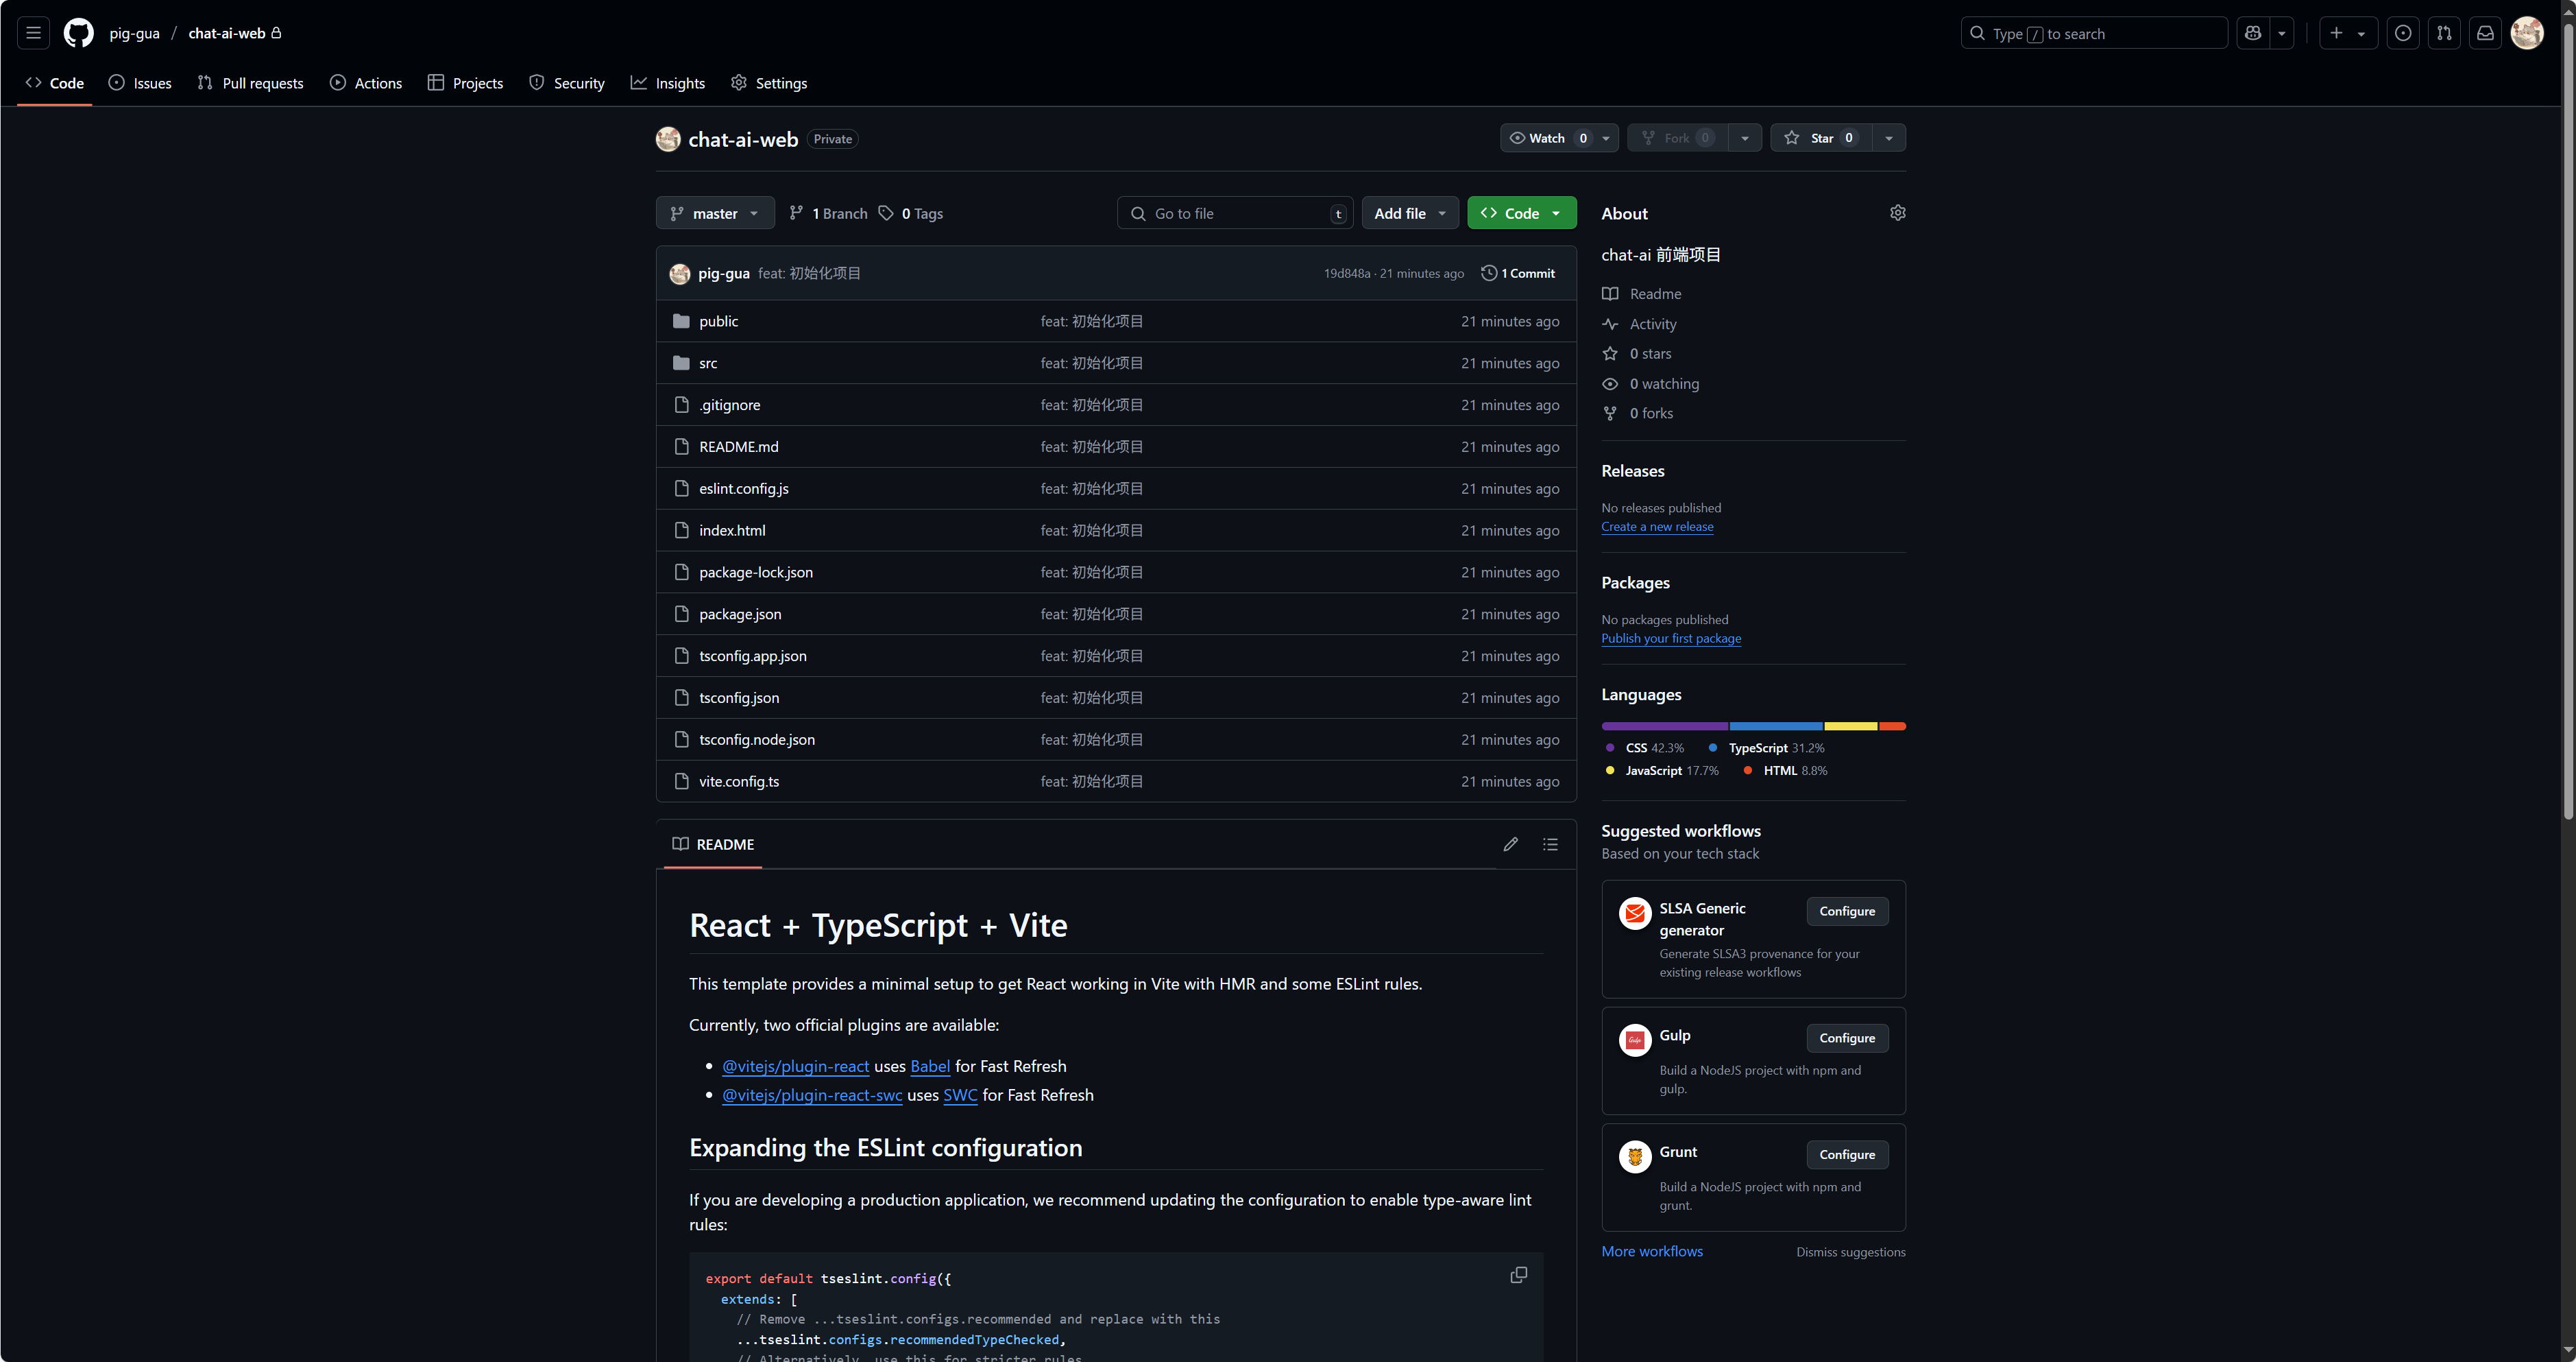This screenshot has width=2576, height=1362.
Task: Click Publish your first package link
Action: pyautogui.click(x=1671, y=638)
